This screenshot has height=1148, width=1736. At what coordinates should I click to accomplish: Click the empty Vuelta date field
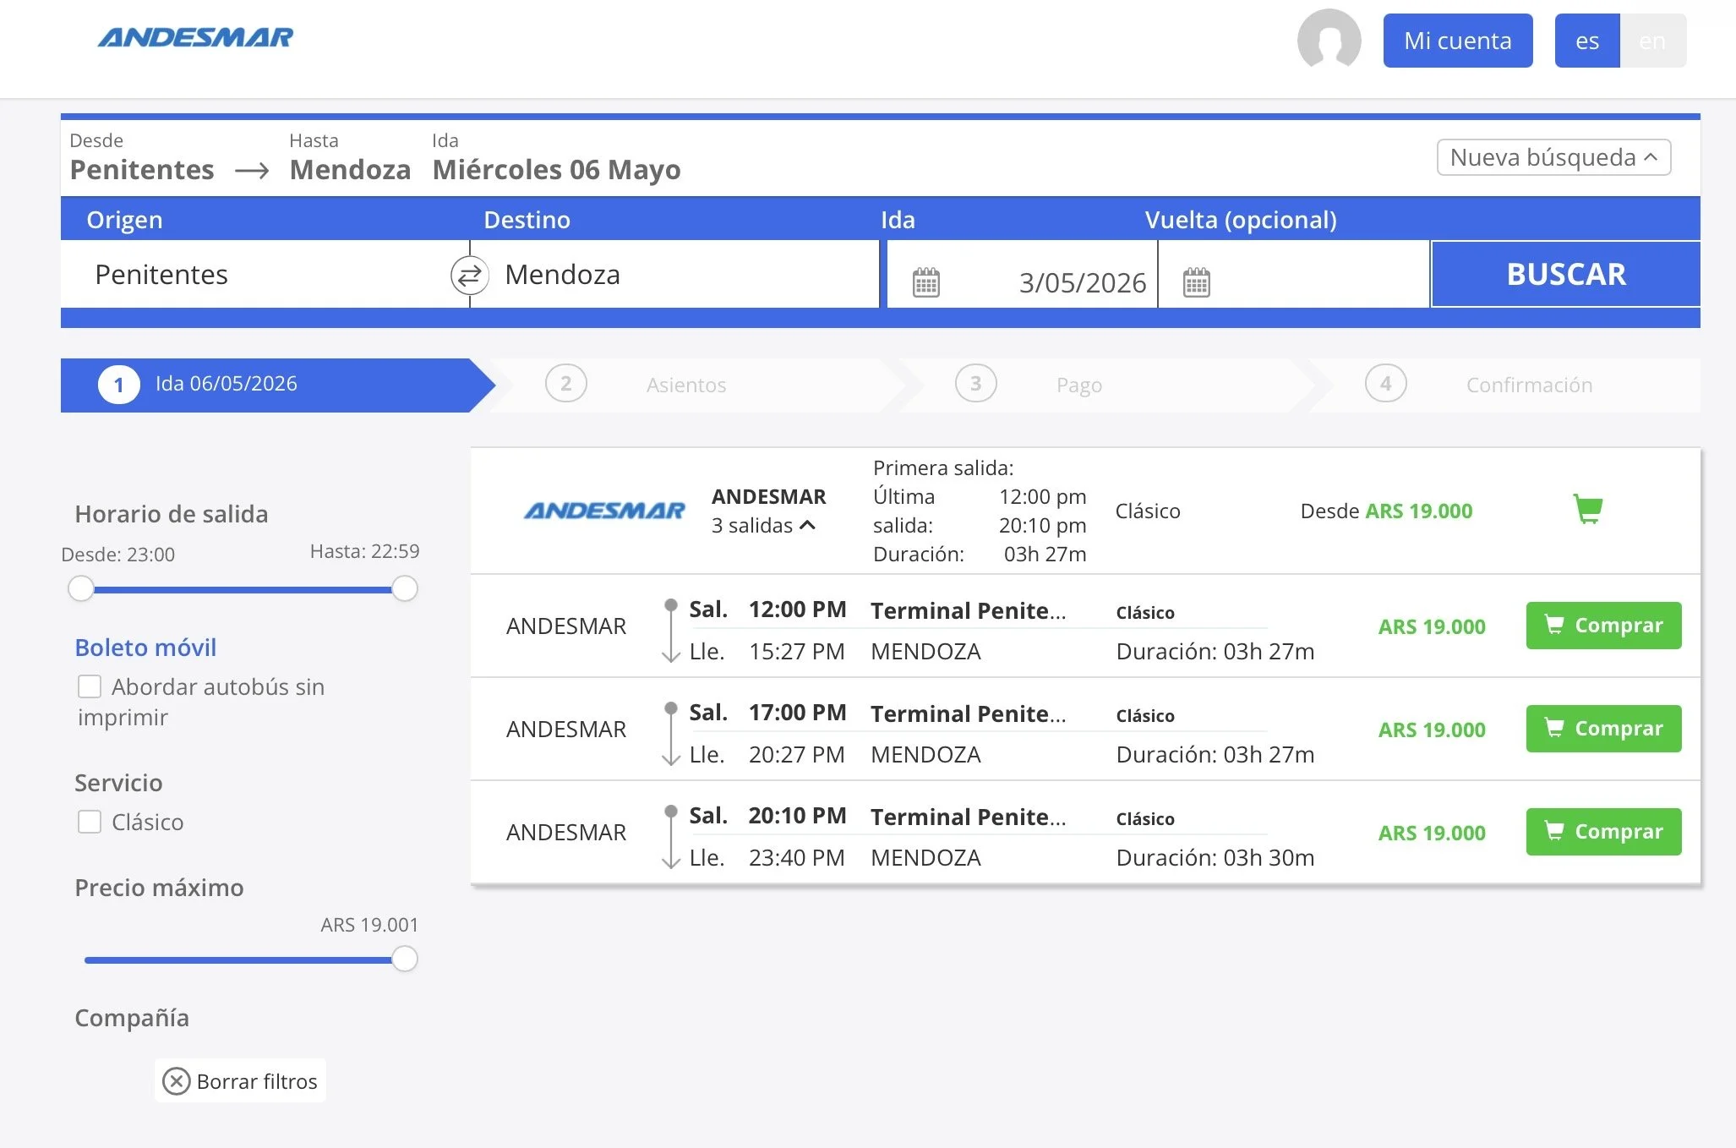[x=1293, y=275]
